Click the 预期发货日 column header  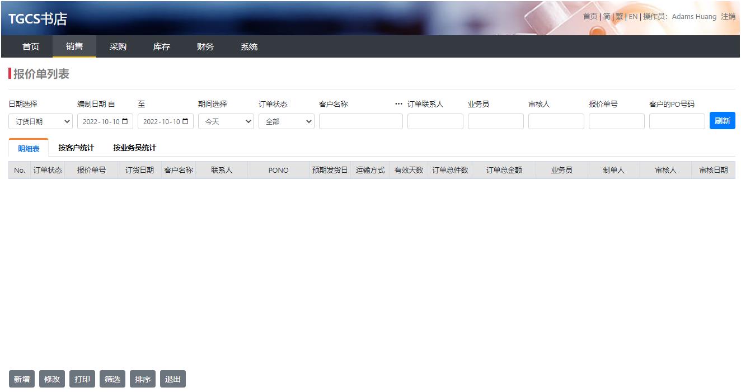pyautogui.click(x=330, y=170)
